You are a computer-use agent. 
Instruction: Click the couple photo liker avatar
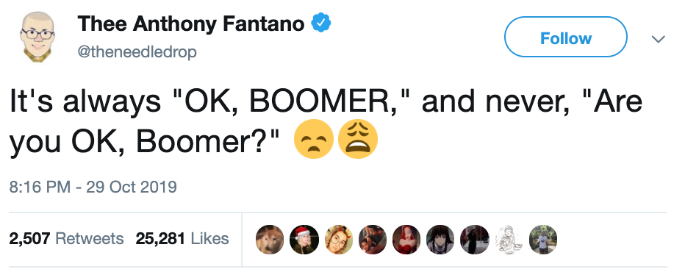click(372, 240)
